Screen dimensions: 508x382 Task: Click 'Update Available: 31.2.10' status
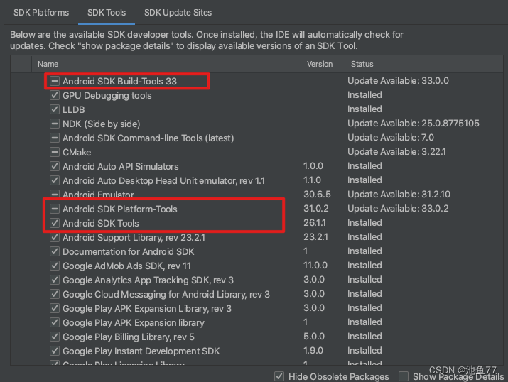pos(399,195)
